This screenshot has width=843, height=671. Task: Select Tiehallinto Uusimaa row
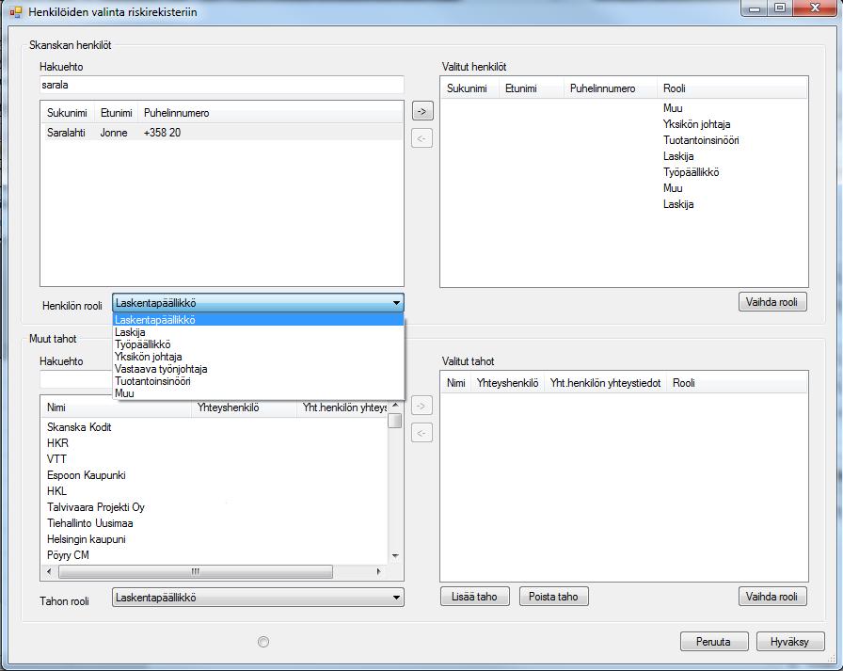point(214,523)
